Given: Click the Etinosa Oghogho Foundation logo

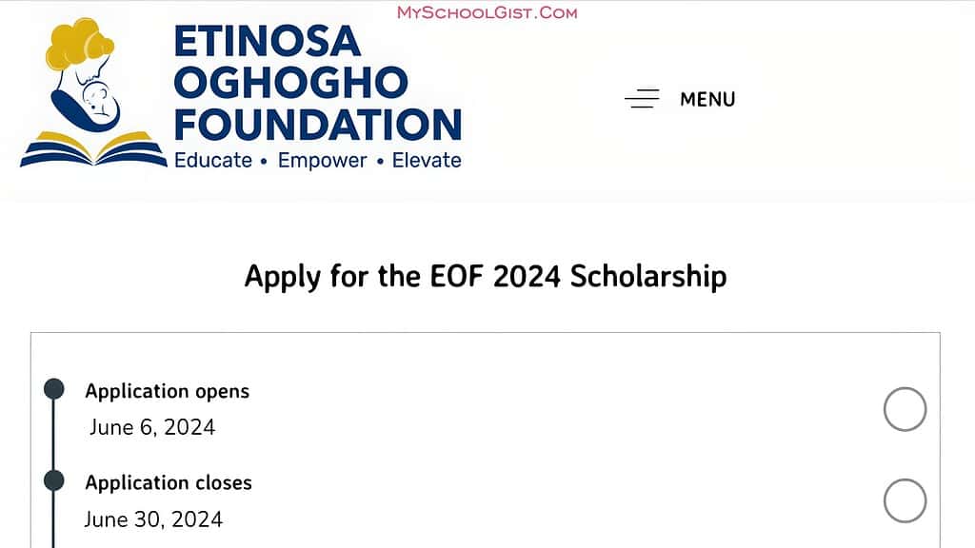Looking at the screenshot, I should coord(238,90).
